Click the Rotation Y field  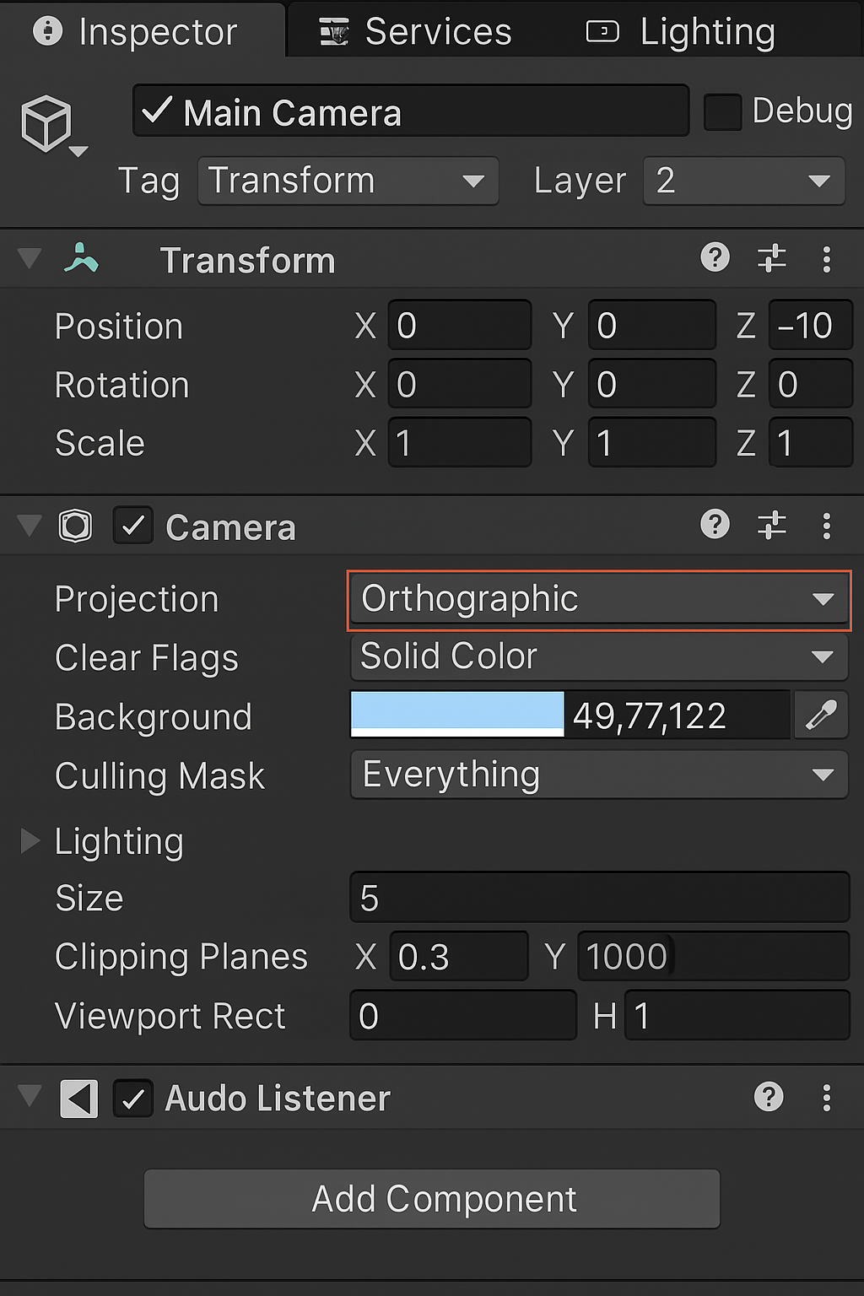click(651, 384)
